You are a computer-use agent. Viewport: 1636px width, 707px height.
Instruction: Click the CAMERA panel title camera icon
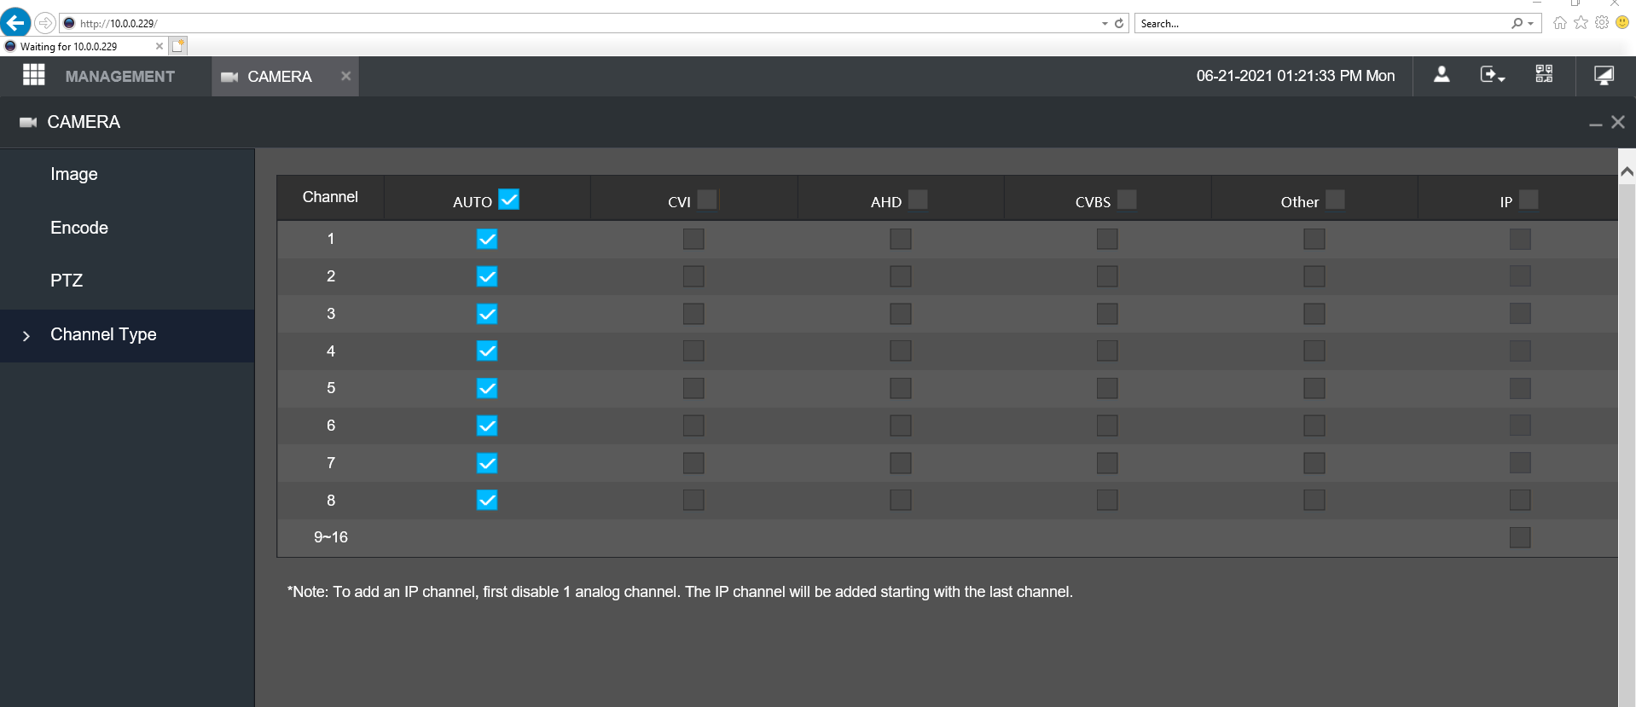click(x=28, y=122)
